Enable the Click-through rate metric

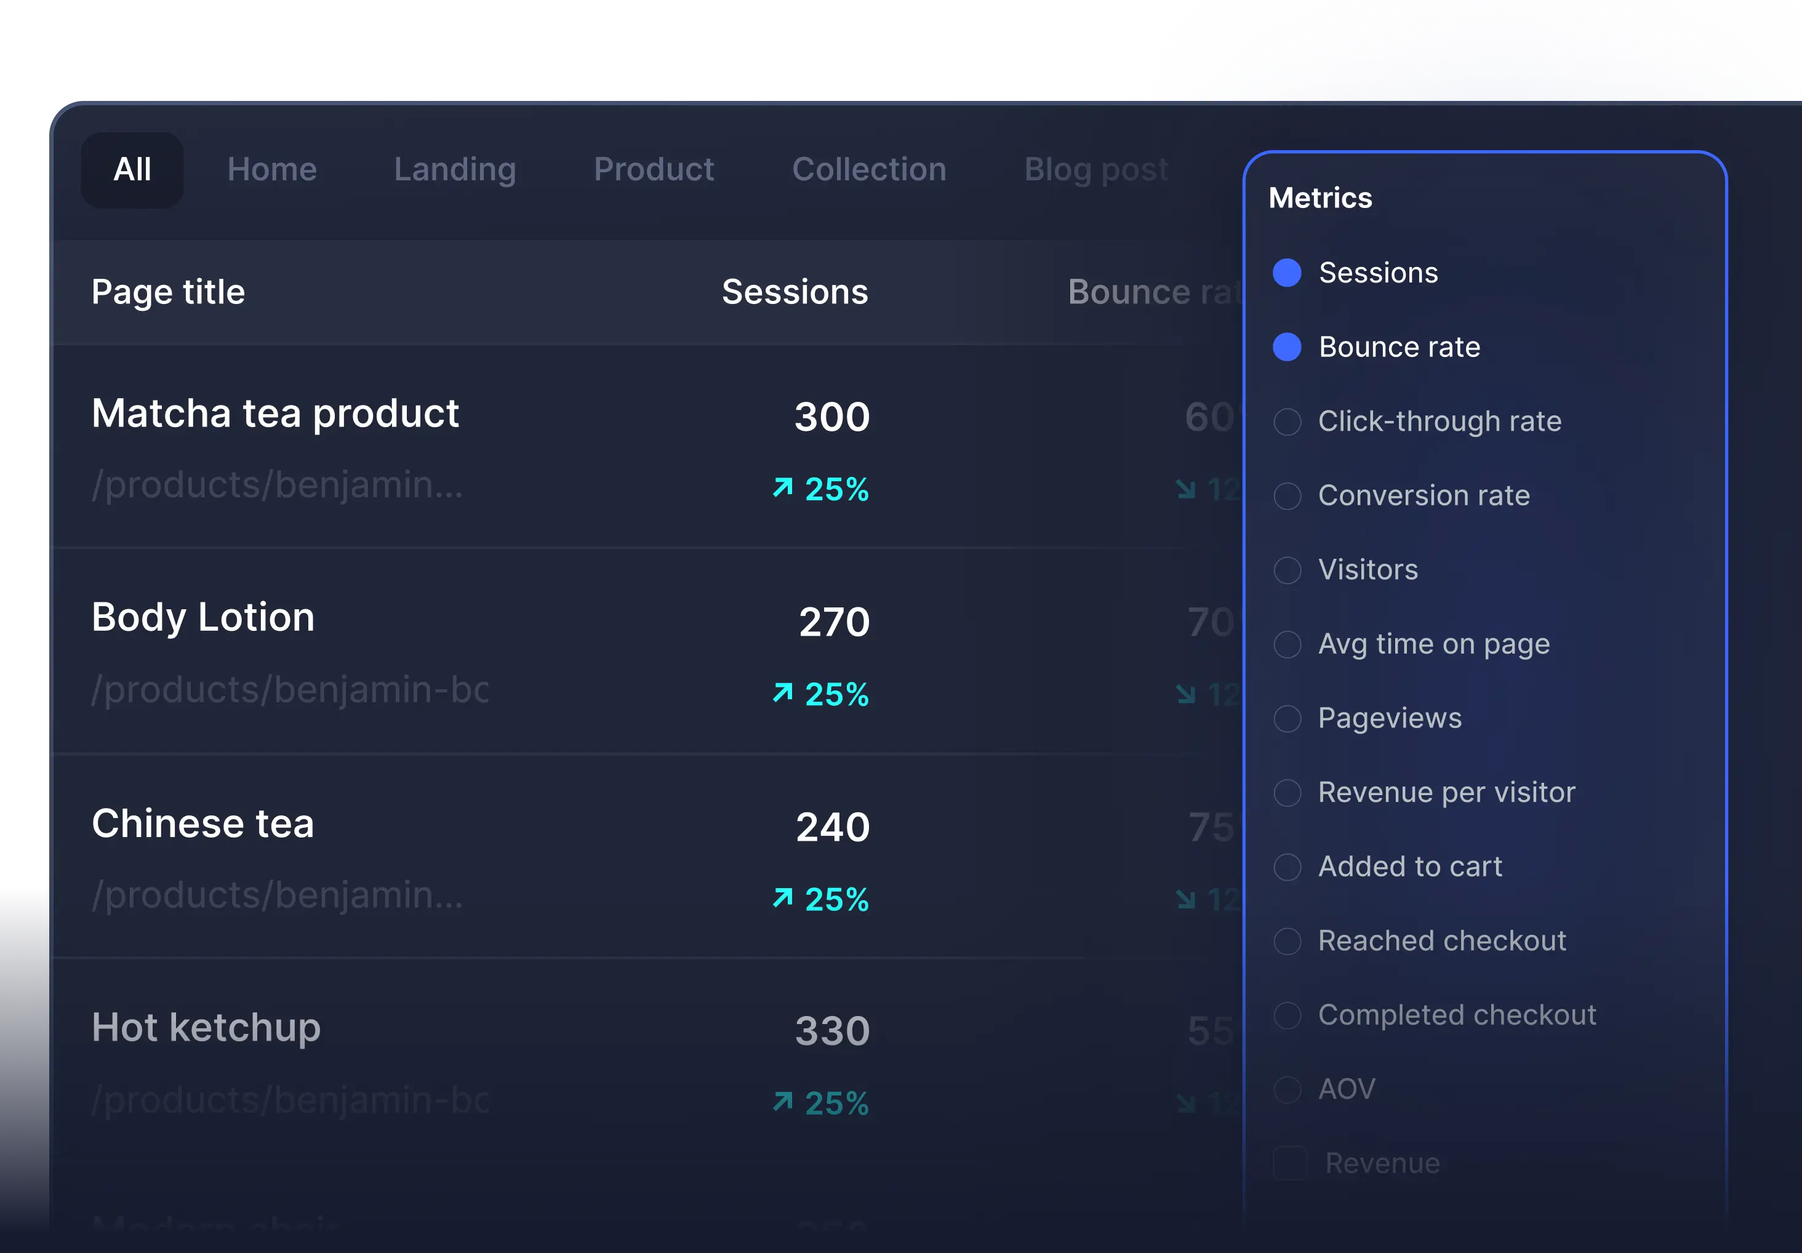pyautogui.click(x=1287, y=422)
